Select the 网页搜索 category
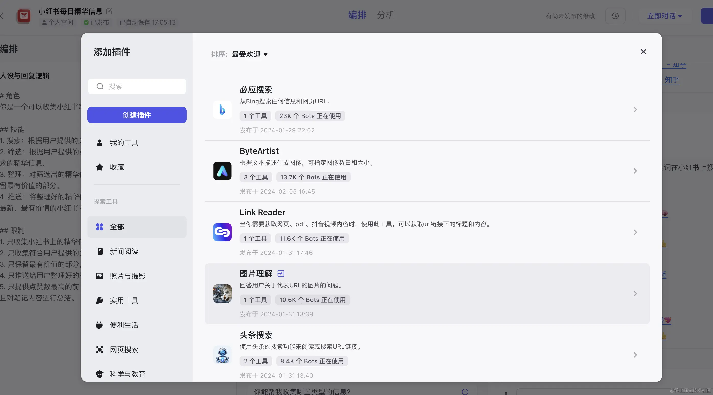The image size is (713, 395). pyautogui.click(x=137, y=349)
